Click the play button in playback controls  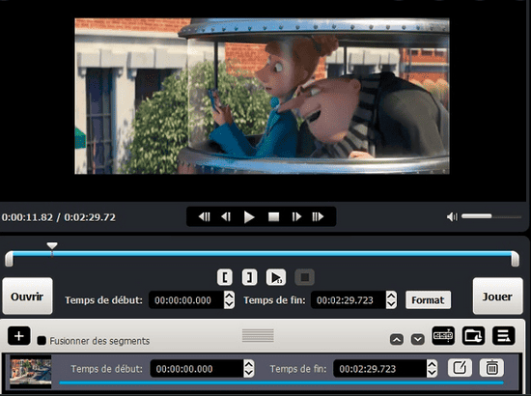(249, 216)
